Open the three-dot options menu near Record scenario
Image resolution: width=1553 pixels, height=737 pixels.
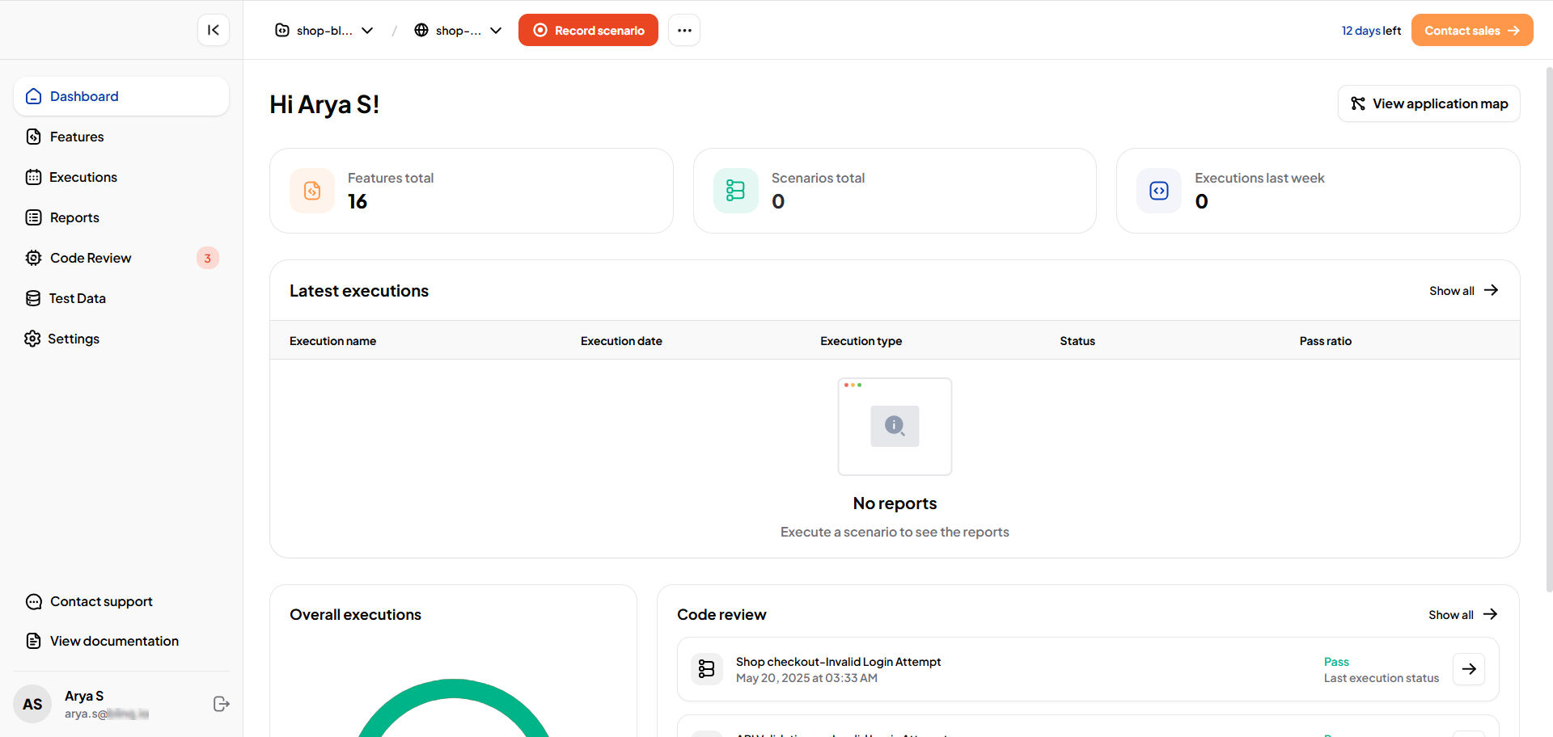tap(684, 30)
